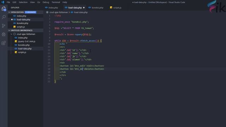The height and width of the screenshot is (127, 226).
Task: Open the Source Control icon
Action: (4, 26)
